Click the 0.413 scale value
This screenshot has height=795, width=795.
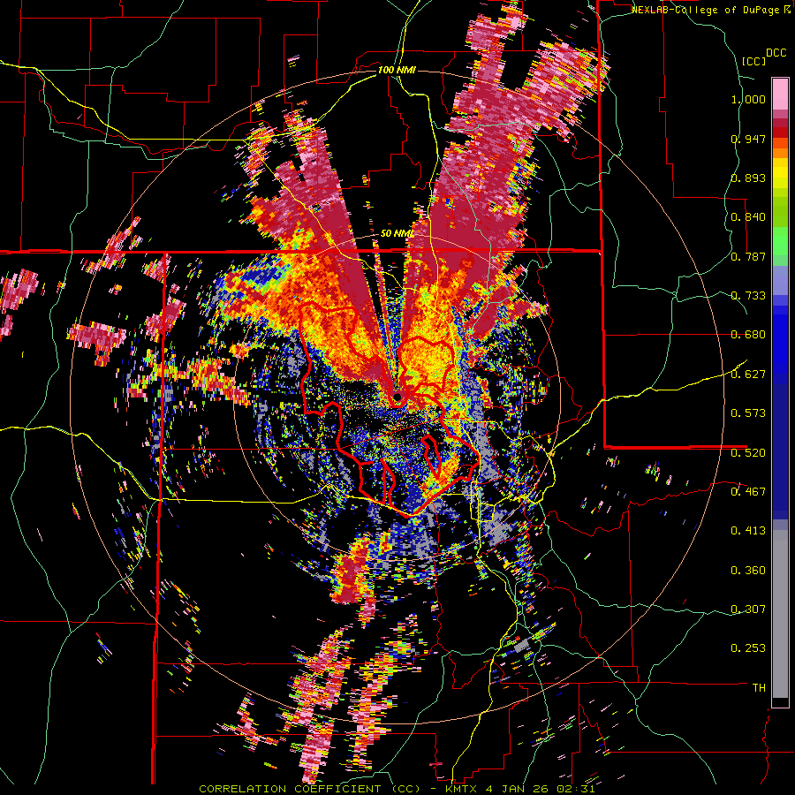pos(748,531)
